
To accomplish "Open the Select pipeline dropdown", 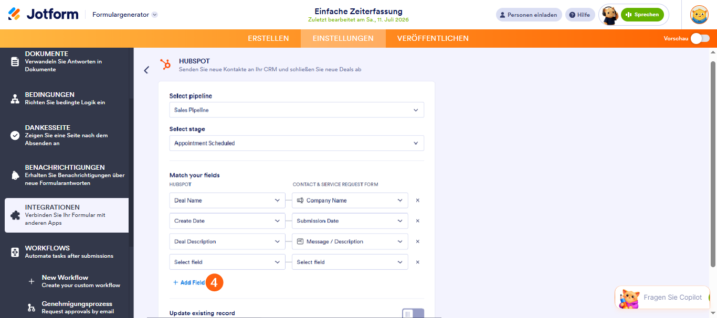I will coord(297,110).
